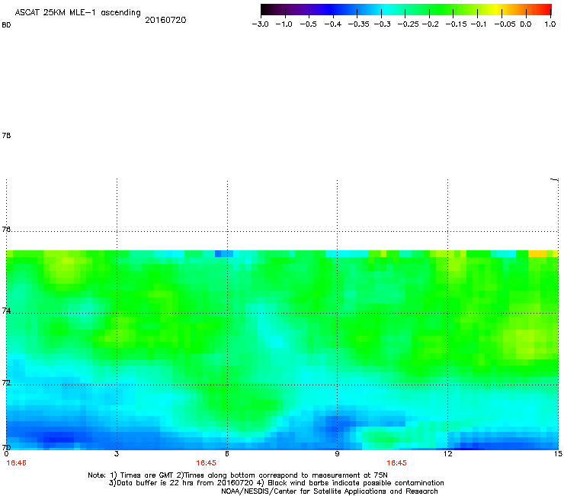The height and width of the screenshot is (496, 564).
Task: Select the "-0.15" color scale value
Action: point(456,24)
